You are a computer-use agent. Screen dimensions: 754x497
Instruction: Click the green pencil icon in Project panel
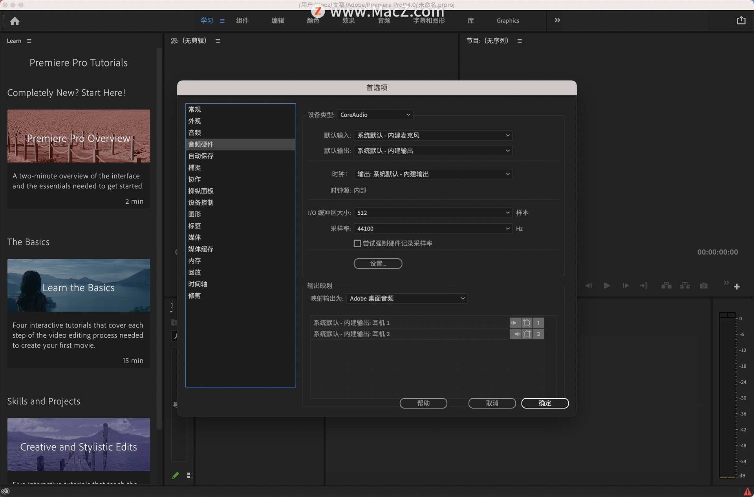pyautogui.click(x=176, y=475)
